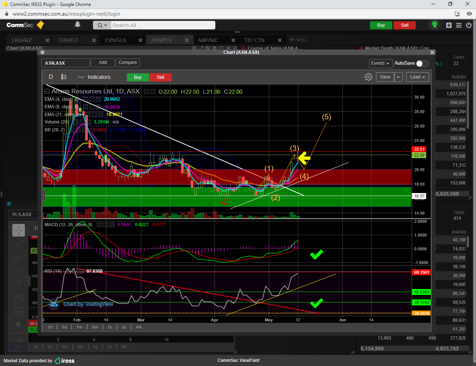Select the 6m time range button

pyautogui.click(x=95, y=327)
